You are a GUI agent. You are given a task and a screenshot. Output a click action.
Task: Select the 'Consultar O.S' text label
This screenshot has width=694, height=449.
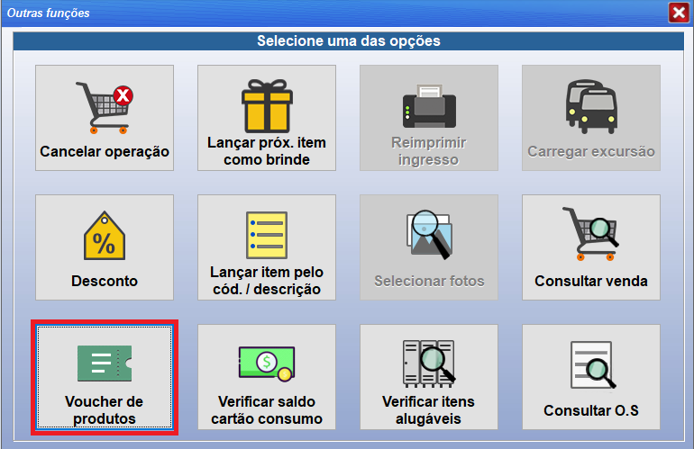click(x=590, y=410)
